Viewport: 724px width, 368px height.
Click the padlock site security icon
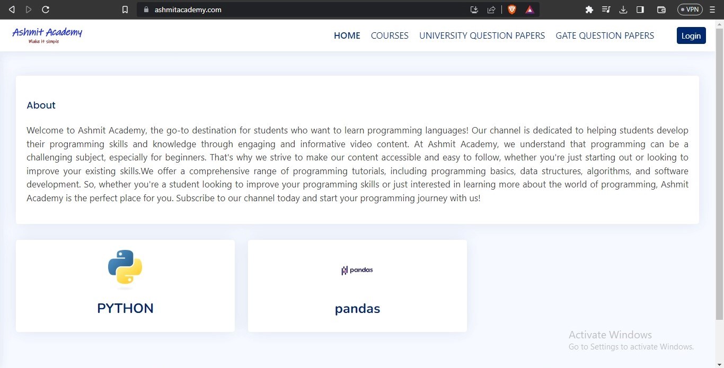coord(146,10)
